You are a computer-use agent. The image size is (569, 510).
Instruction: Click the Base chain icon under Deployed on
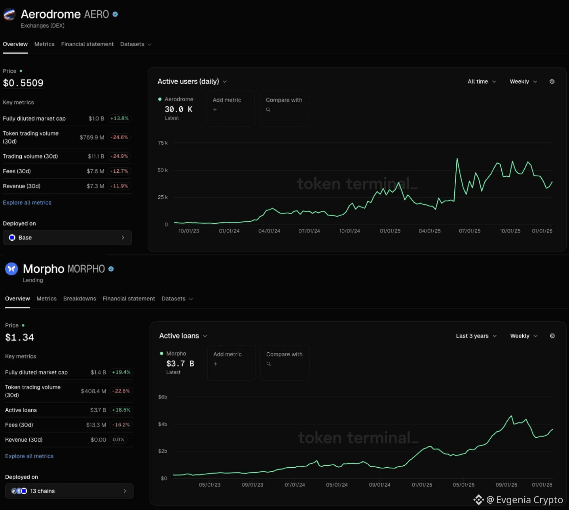coord(12,237)
